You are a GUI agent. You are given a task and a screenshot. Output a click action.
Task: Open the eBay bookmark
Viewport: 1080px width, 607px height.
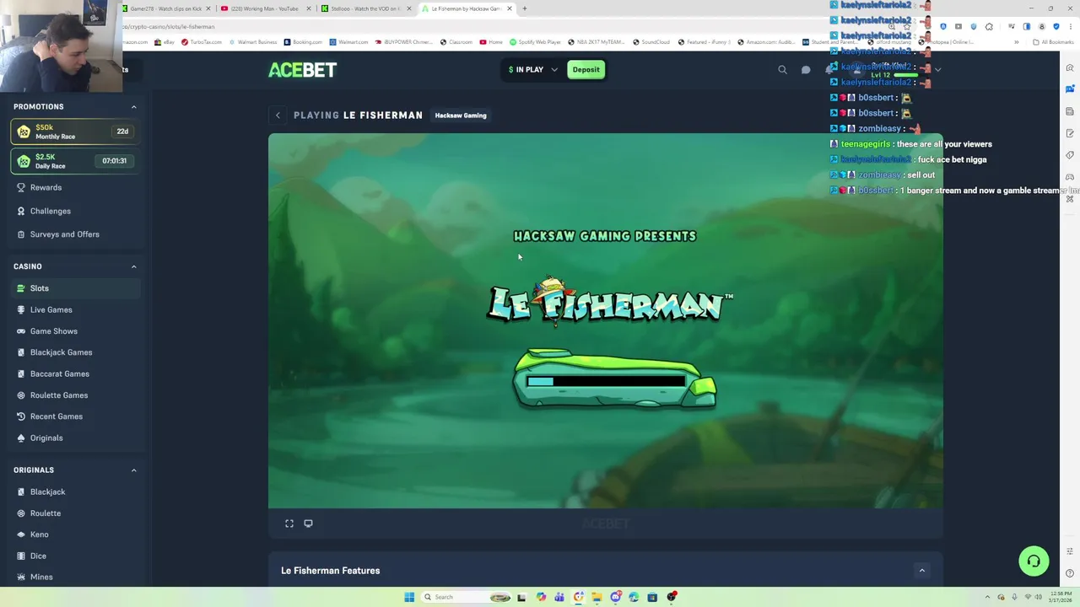click(x=165, y=42)
